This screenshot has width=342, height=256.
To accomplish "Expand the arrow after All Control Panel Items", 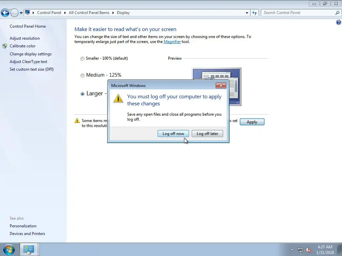I will (x=113, y=13).
